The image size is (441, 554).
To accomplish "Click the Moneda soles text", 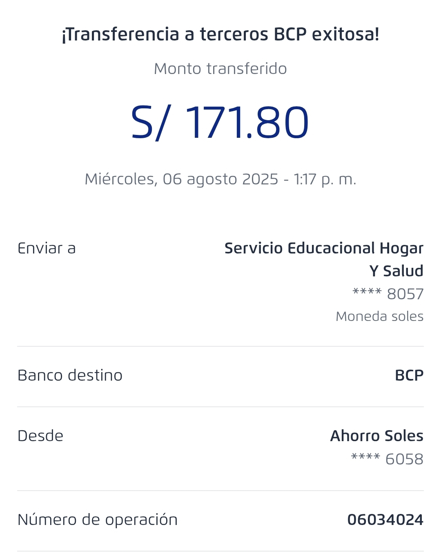I will (x=379, y=316).
